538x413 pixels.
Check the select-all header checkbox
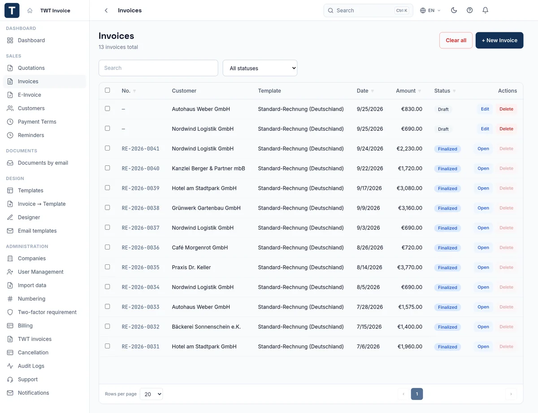tap(107, 90)
